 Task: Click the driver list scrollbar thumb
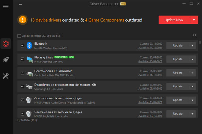(200, 42)
